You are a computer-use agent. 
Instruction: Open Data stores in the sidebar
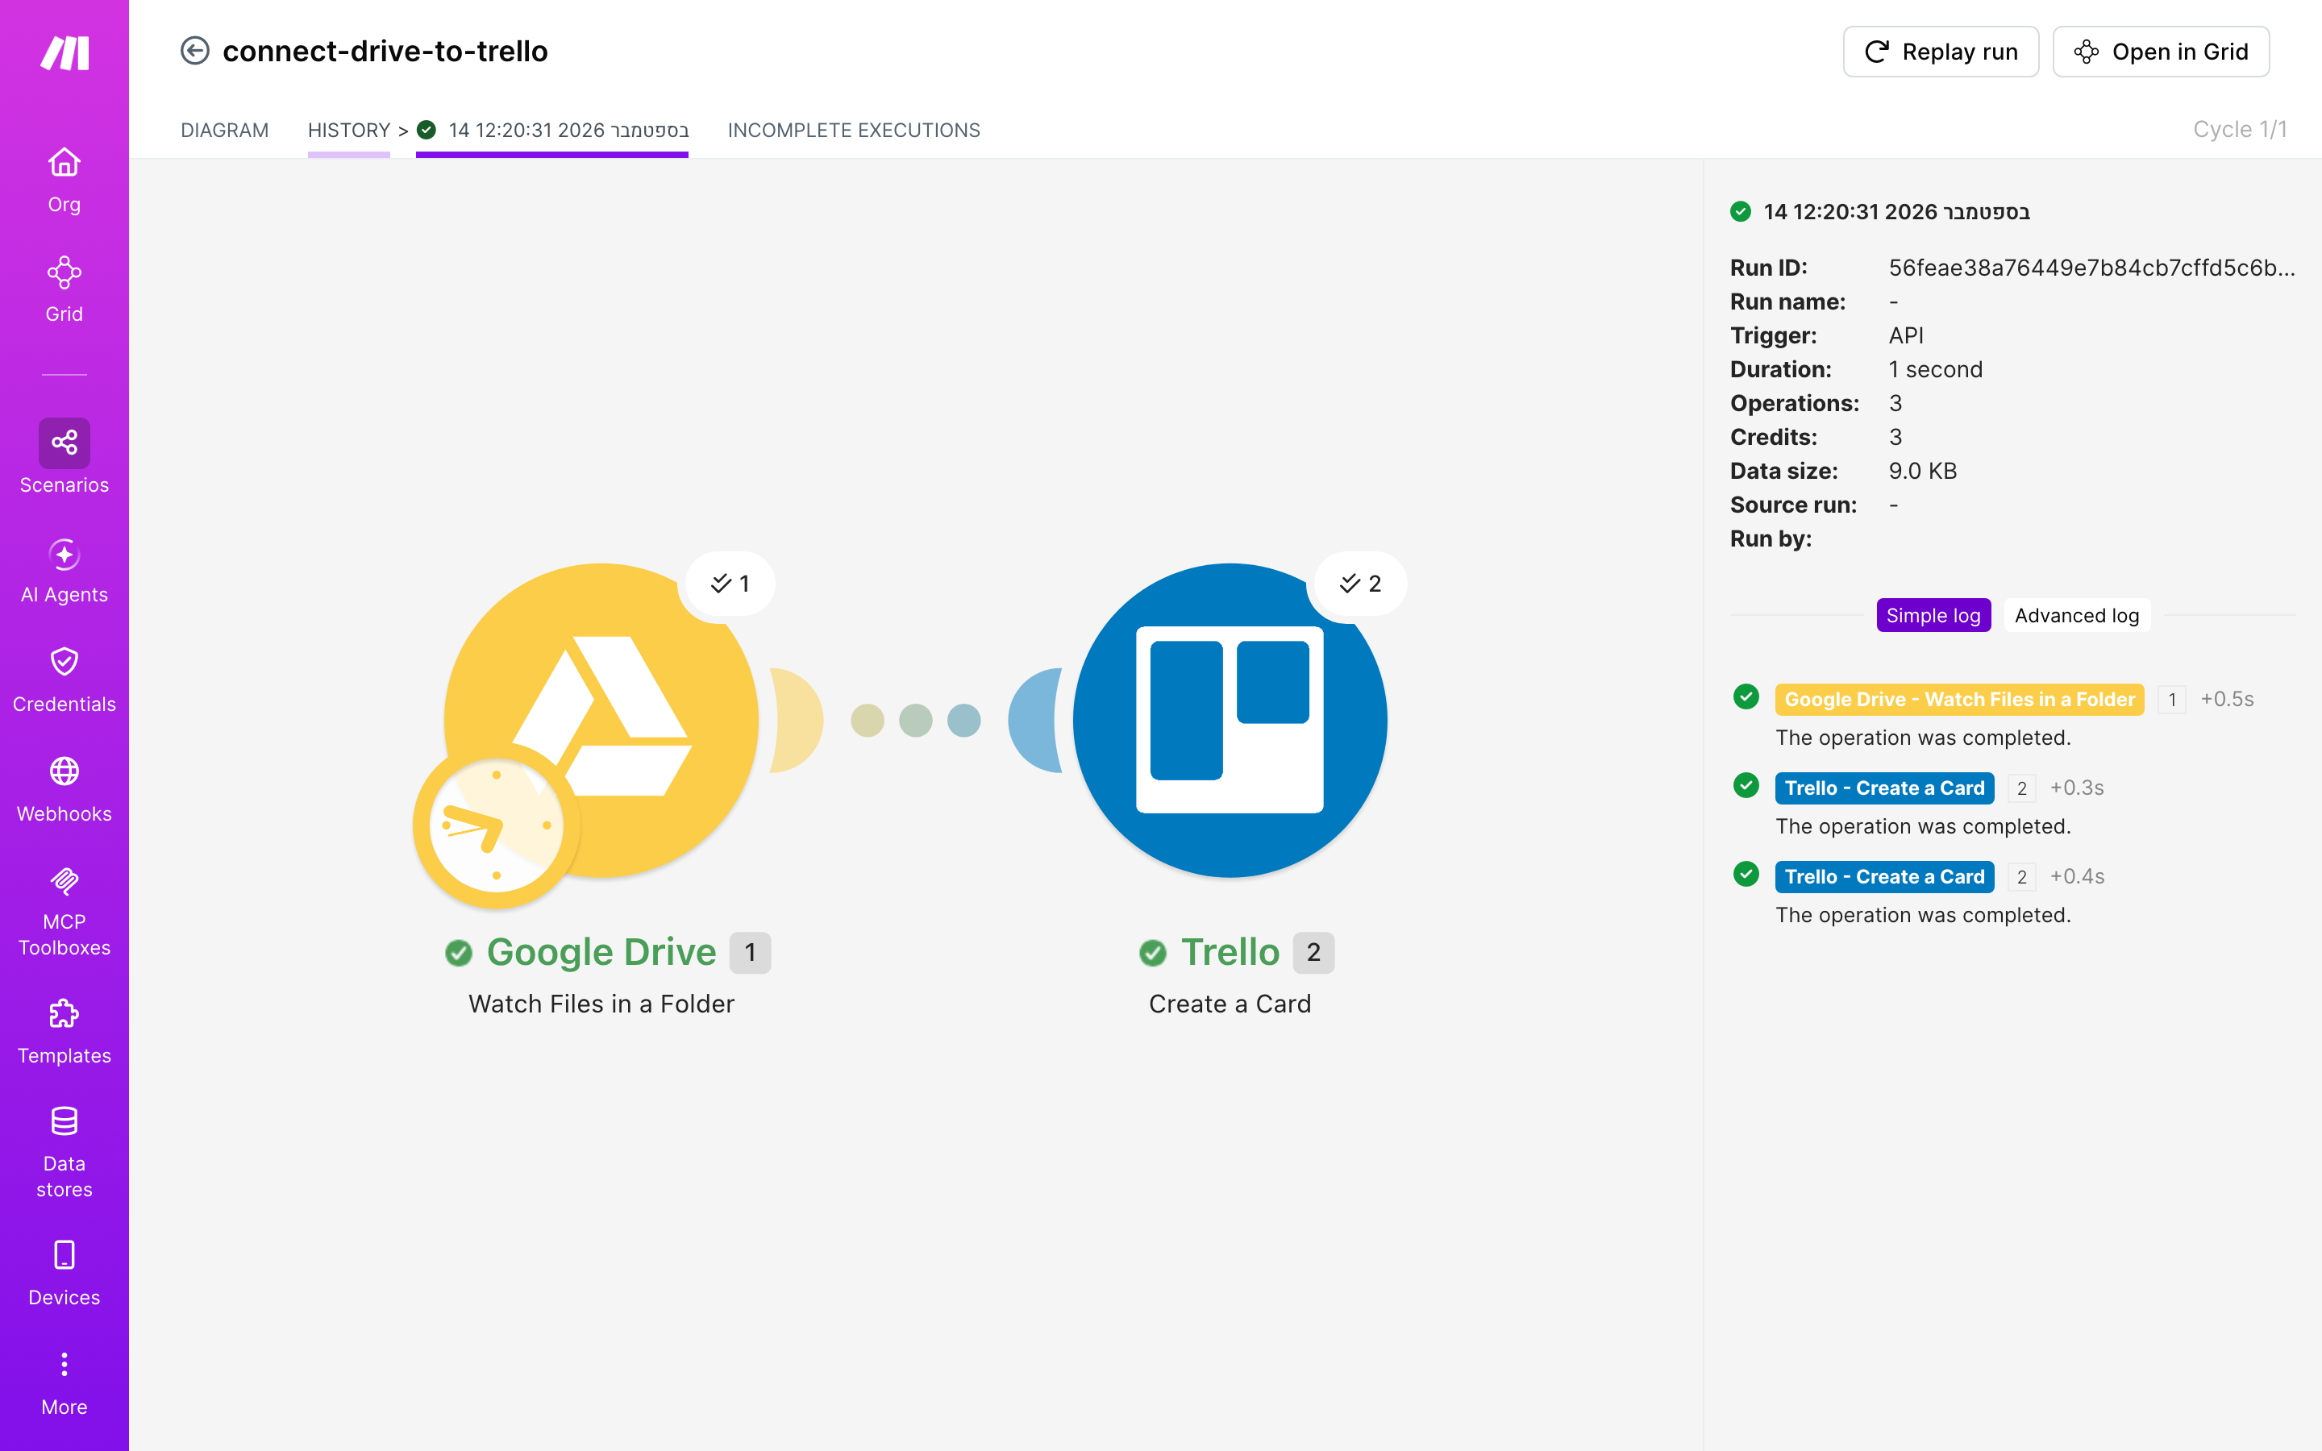pyautogui.click(x=64, y=1153)
